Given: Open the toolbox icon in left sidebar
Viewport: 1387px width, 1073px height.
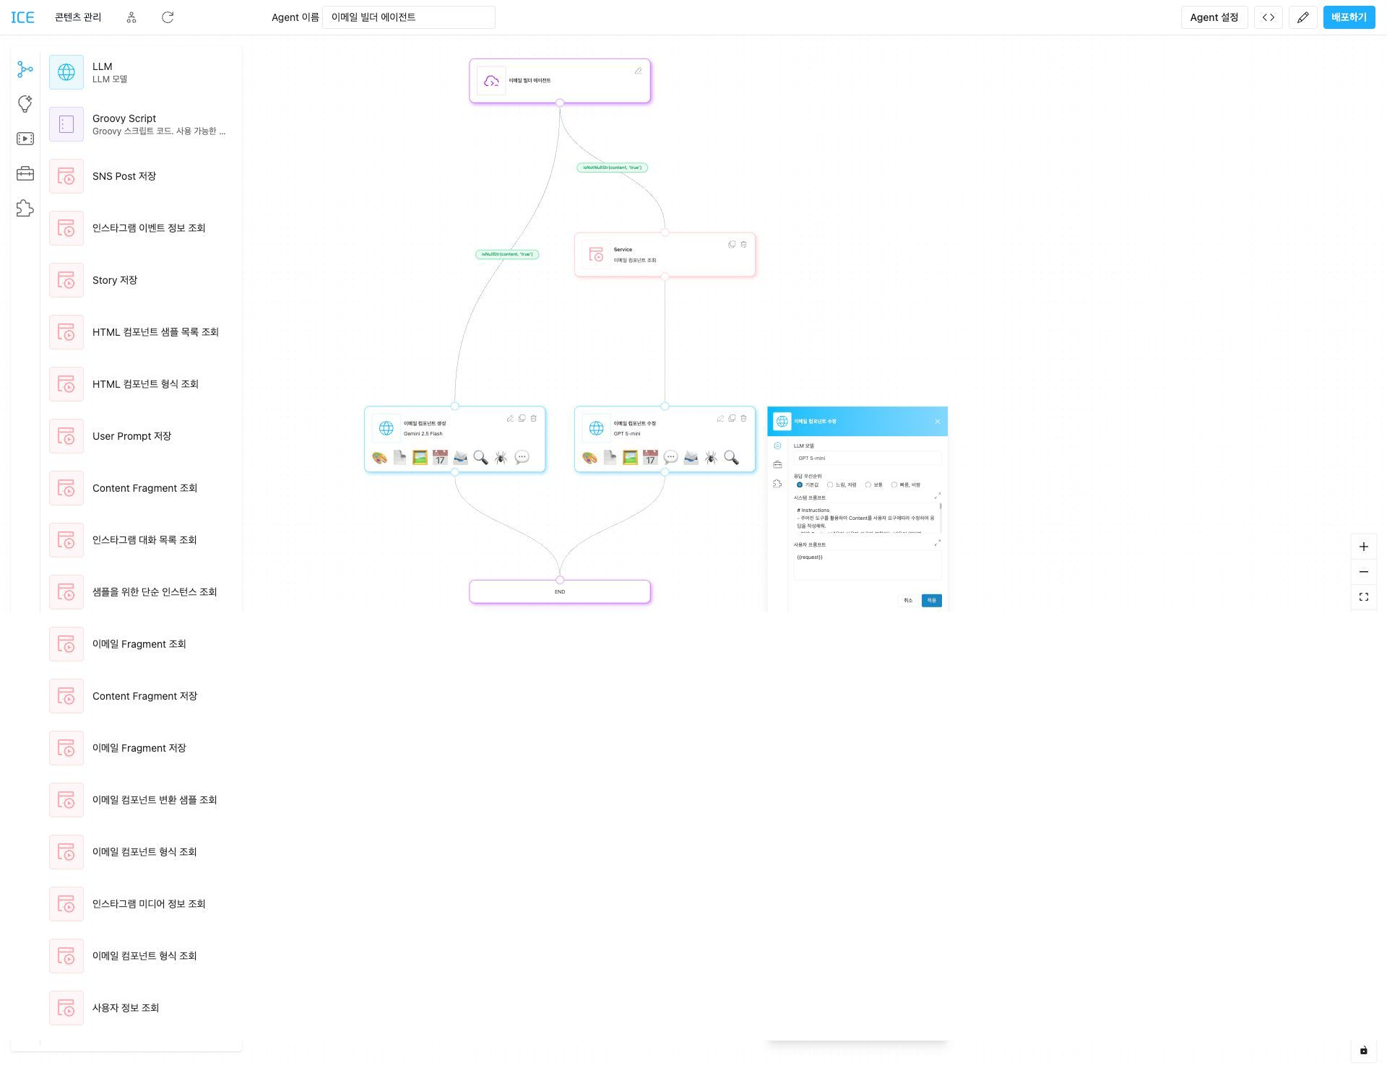Looking at the screenshot, I should [x=25, y=173].
